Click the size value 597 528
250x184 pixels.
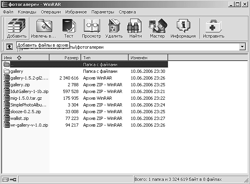[71, 91]
